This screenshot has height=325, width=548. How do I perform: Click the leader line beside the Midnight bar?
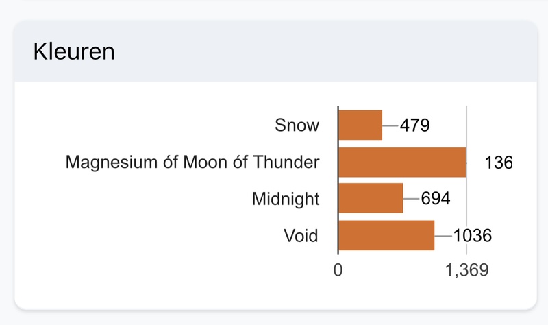(x=411, y=199)
